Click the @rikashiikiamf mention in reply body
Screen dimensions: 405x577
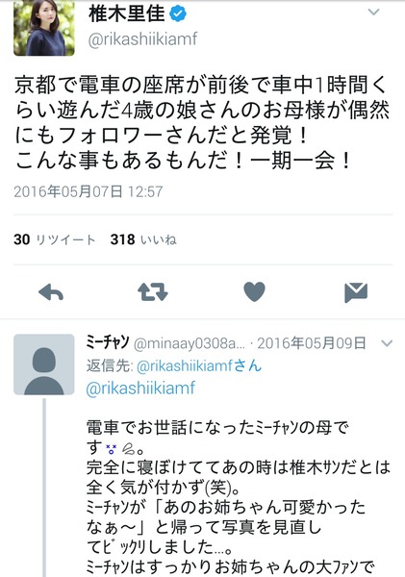(x=140, y=389)
